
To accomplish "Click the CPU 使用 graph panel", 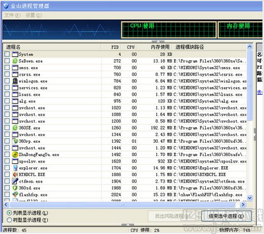I will 169,30.
